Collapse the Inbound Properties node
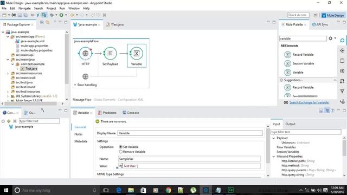 (x=274, y=157)
